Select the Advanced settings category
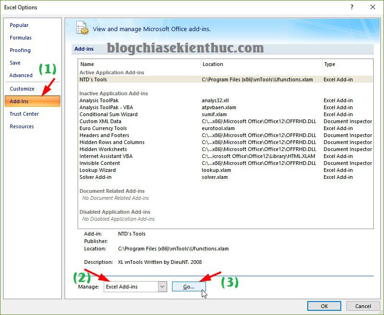The width and height of the screenshot is (384, 315). (21, 75)
